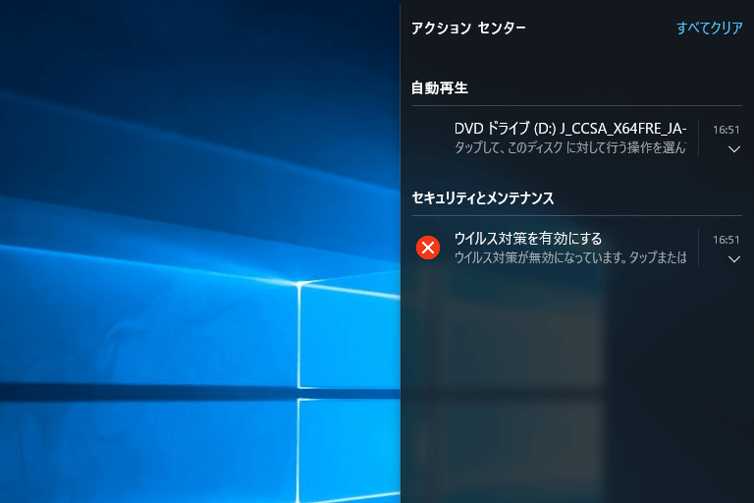754x503 pixels.
Task: Click the red X security warning icon
Action: point(428,248)
